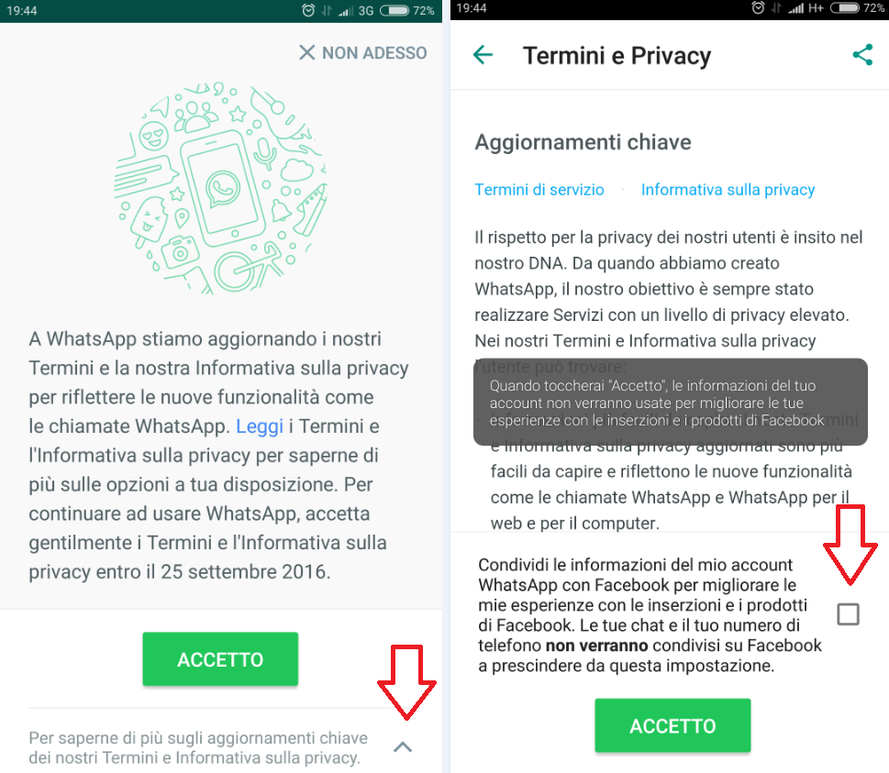Dismiss with the NON ADESSO X icon
889x773 pixels.
coord(306,52)
